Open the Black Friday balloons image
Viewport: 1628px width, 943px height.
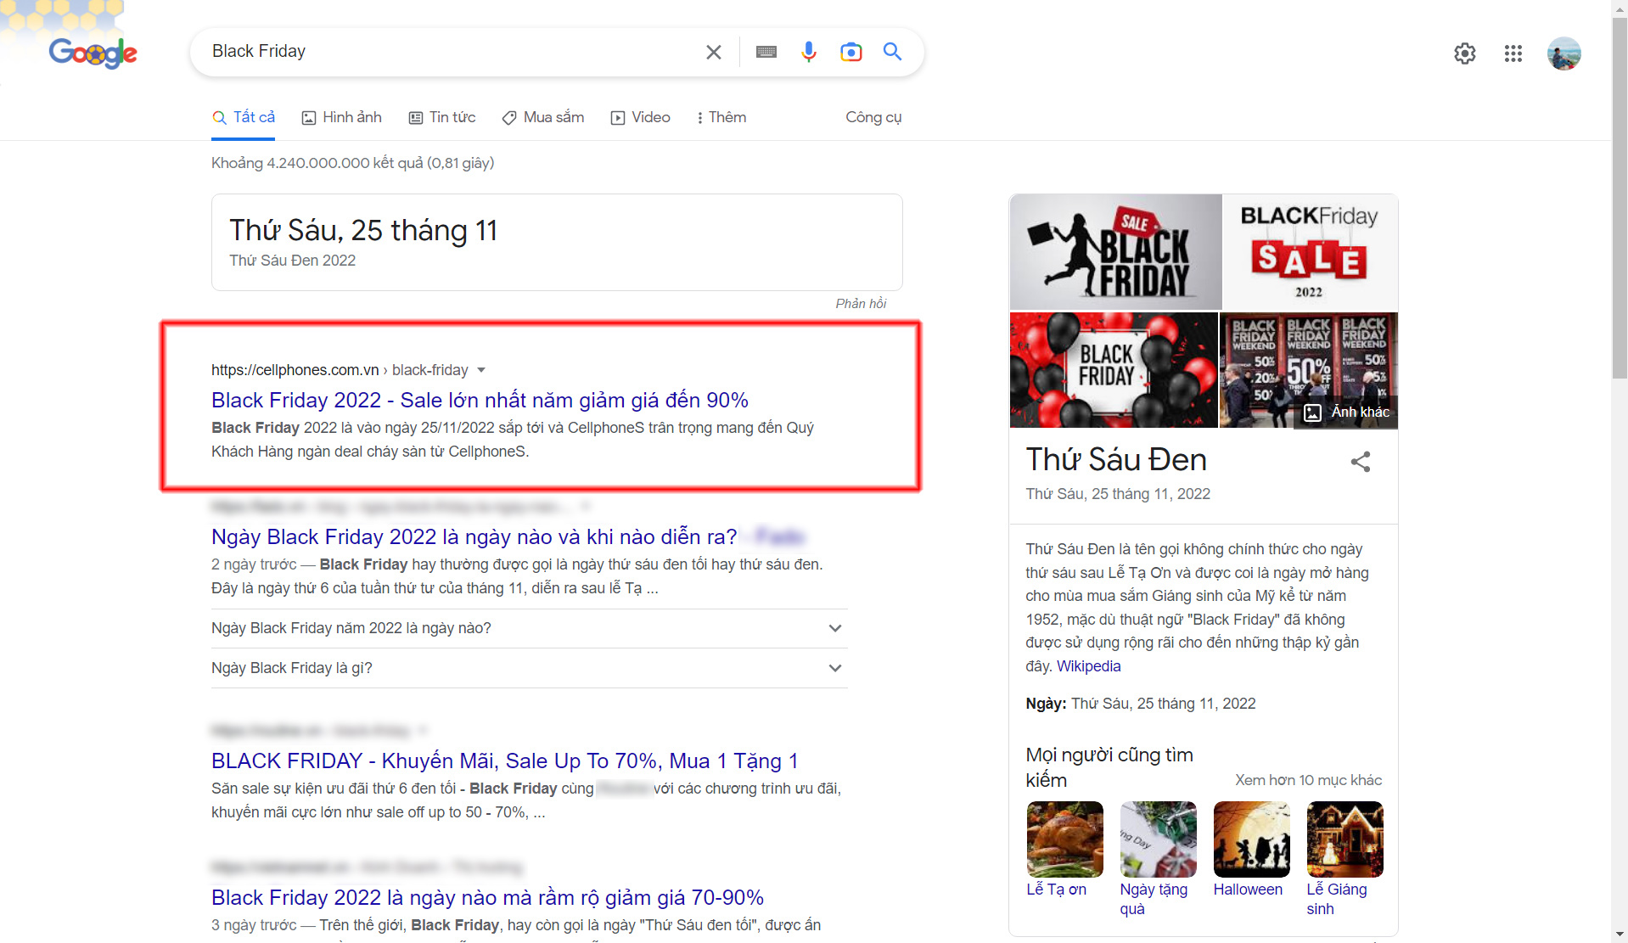tap(1114, 370)
